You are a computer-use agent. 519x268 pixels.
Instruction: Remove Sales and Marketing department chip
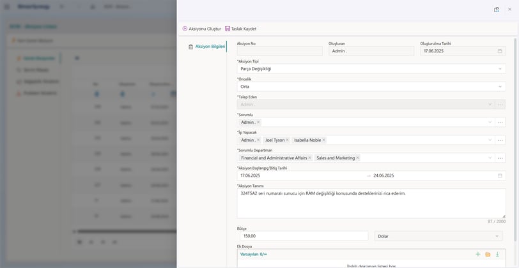pyautogui.click(x=357, y=158)
